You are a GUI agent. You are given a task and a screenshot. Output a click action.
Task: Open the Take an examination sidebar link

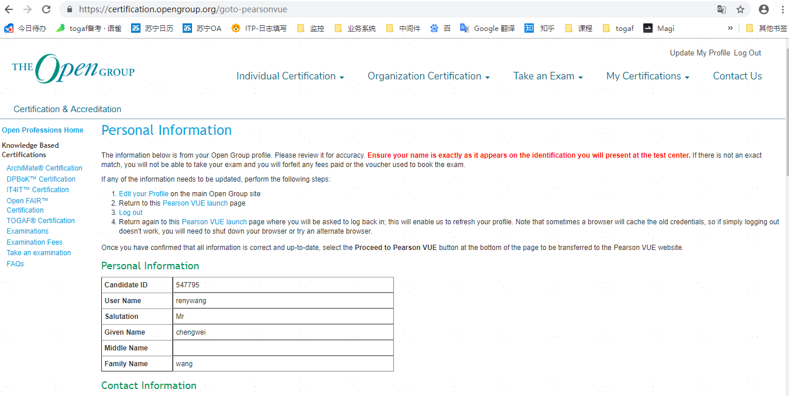pos(39,253)
